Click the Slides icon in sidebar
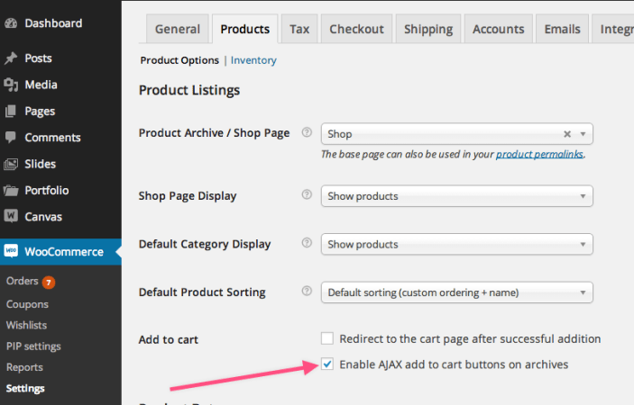The width and height of the screenshot is (634, 405). (x=11, y=164)
